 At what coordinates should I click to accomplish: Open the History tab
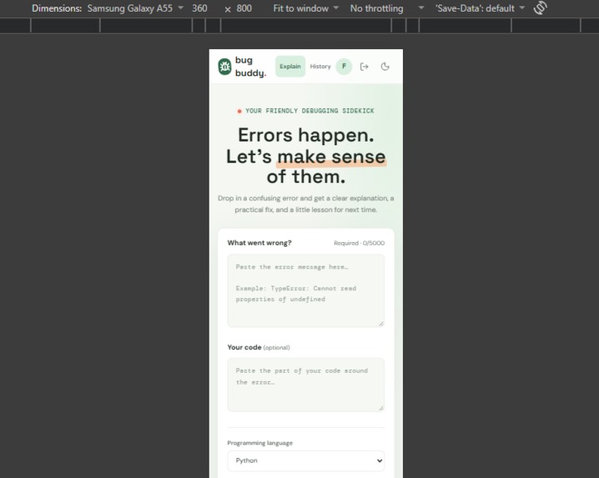coord(320,67)
